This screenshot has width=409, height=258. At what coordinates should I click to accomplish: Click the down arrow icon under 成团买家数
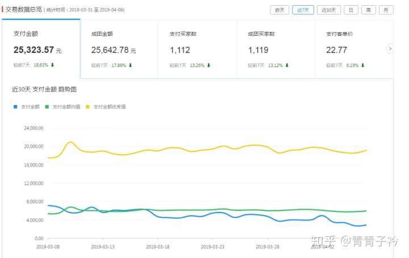pyautogui.click(x=287, y=65)
